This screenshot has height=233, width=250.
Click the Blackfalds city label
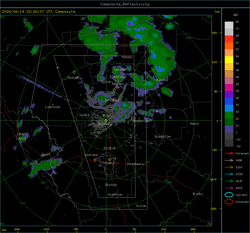pos(118,77)
